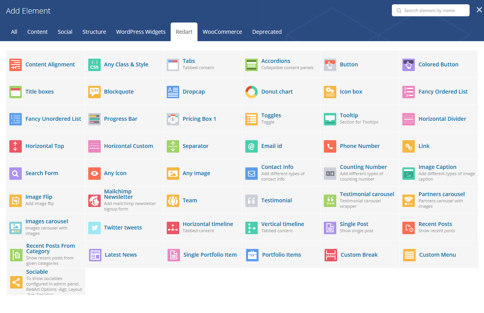Add the Partners carousel element

coord(438,201)
